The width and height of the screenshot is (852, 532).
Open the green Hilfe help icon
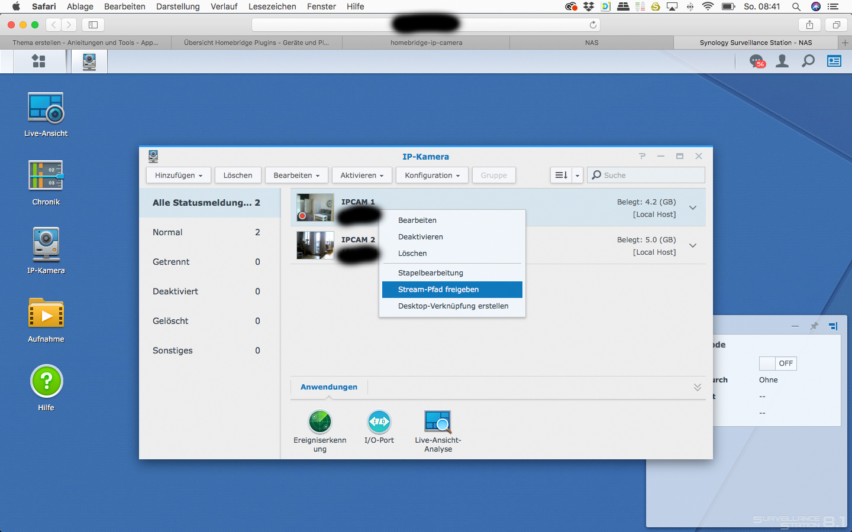pos(46,382)
